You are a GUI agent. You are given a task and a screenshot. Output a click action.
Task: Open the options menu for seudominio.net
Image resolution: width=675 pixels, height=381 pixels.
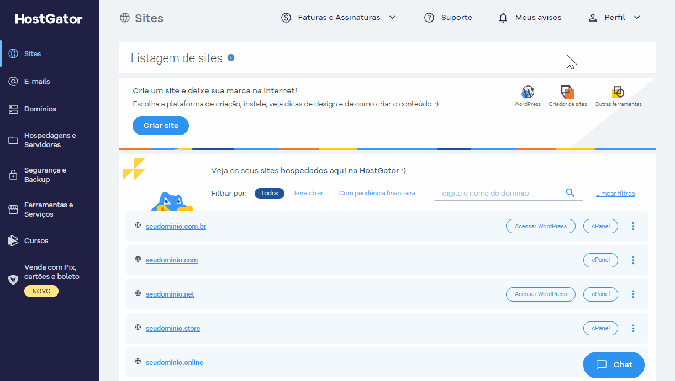[x=633, y=294]
